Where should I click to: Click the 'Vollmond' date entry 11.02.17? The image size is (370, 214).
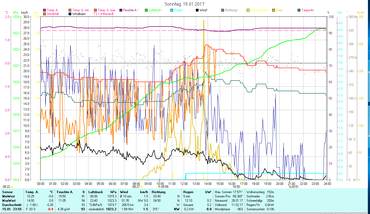pyautogui.click(x=229, y=205)
